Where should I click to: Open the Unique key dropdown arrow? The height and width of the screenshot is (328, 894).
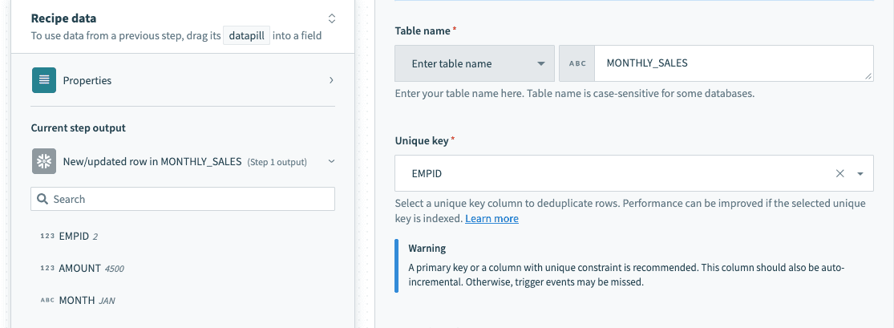coord(860,173)
